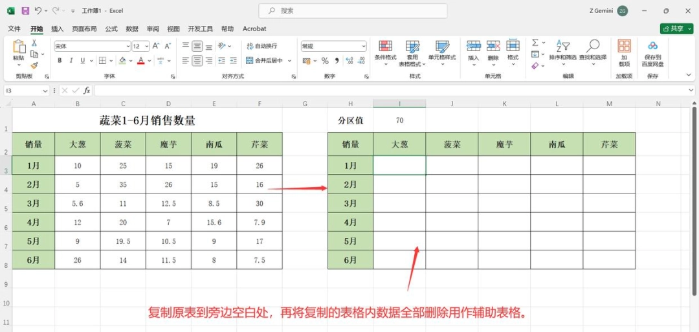
Task: Click the Paste clipboard icon
Action: 19,47
